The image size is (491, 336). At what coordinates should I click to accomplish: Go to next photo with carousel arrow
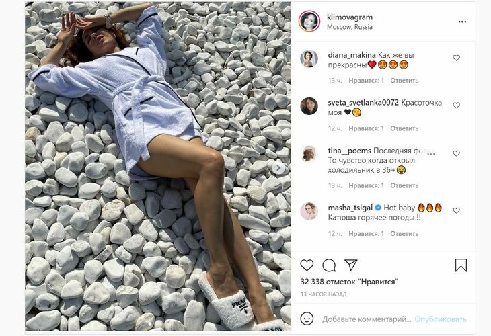[278, 168]
